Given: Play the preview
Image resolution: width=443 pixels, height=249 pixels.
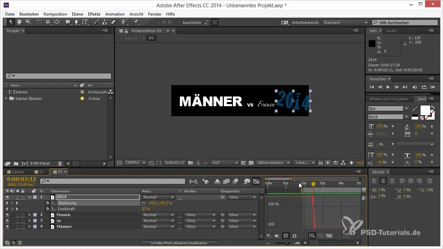Looking at the screenshot, I should (x=388, y=87).
